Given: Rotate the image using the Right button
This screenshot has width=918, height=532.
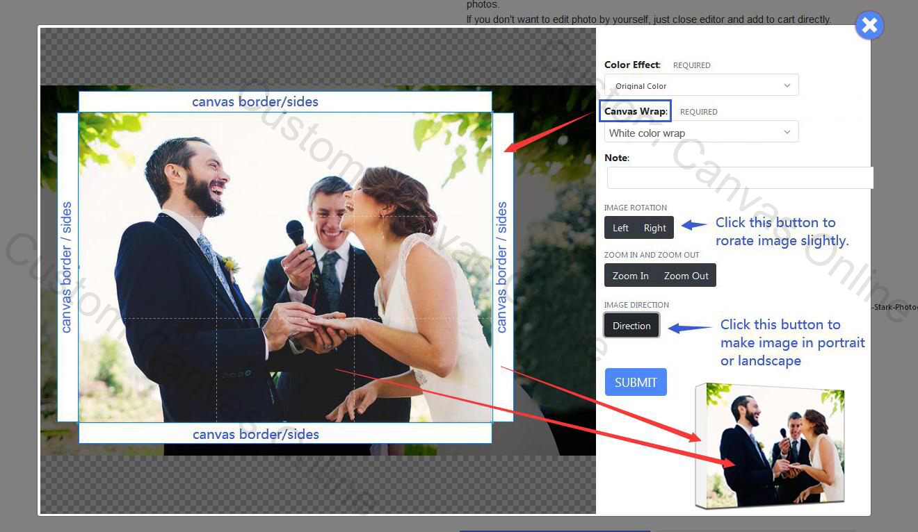Looking at the screenshot, I should click(x=655, y=228).
